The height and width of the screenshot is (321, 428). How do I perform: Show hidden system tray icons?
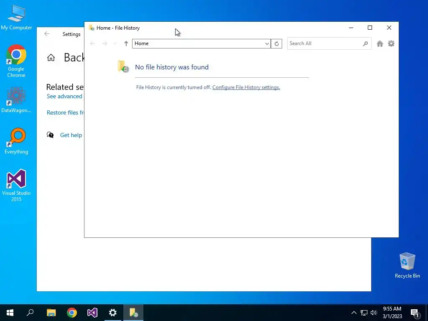click(354, 313)
